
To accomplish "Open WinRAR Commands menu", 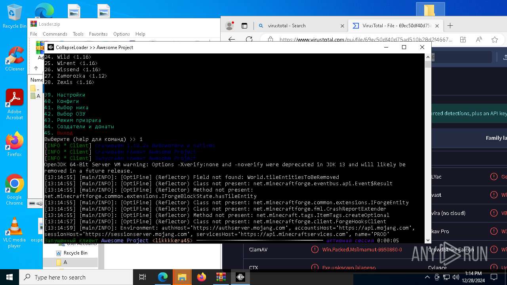I will [x=55, y=34].
